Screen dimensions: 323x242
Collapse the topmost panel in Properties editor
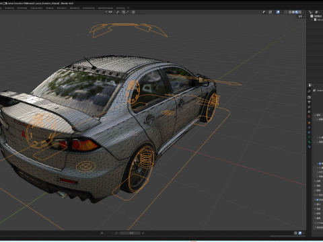coord(315,115)
